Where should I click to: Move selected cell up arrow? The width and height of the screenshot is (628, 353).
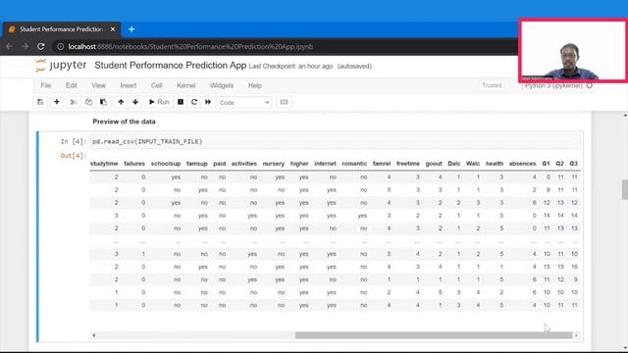pos(121,102)
